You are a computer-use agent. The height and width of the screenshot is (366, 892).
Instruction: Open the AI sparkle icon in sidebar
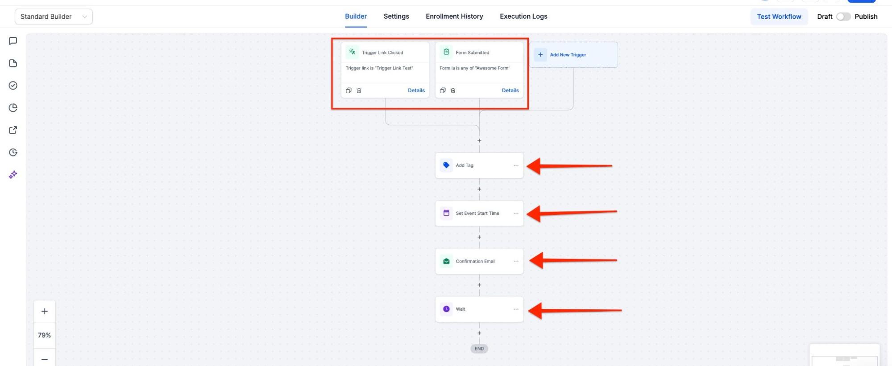13,175
